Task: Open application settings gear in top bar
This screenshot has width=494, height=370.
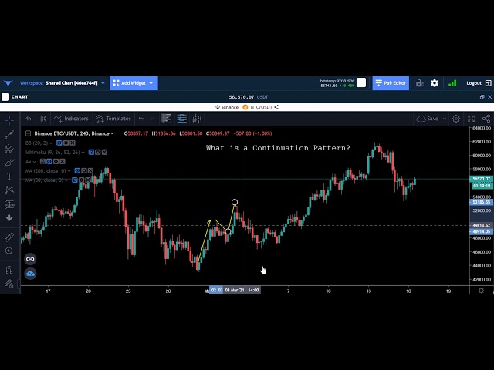Action: [x=435, y=83]
